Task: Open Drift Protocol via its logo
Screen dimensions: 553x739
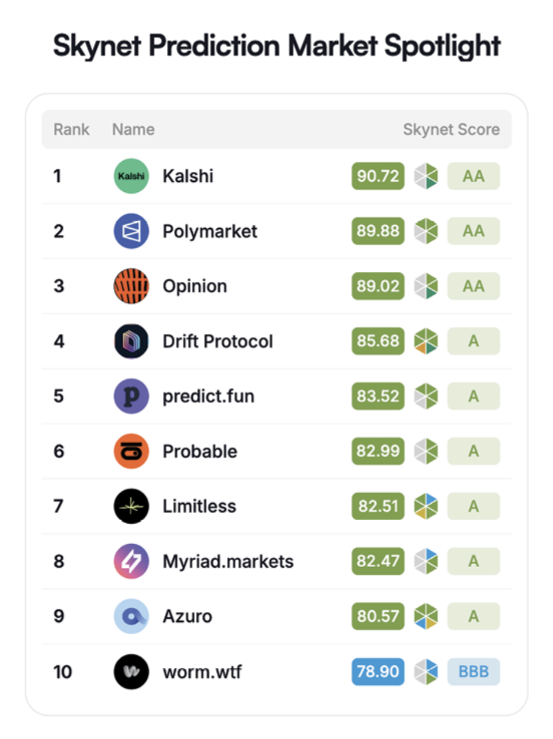Action: pyautogui.click(x=131, y=341)
